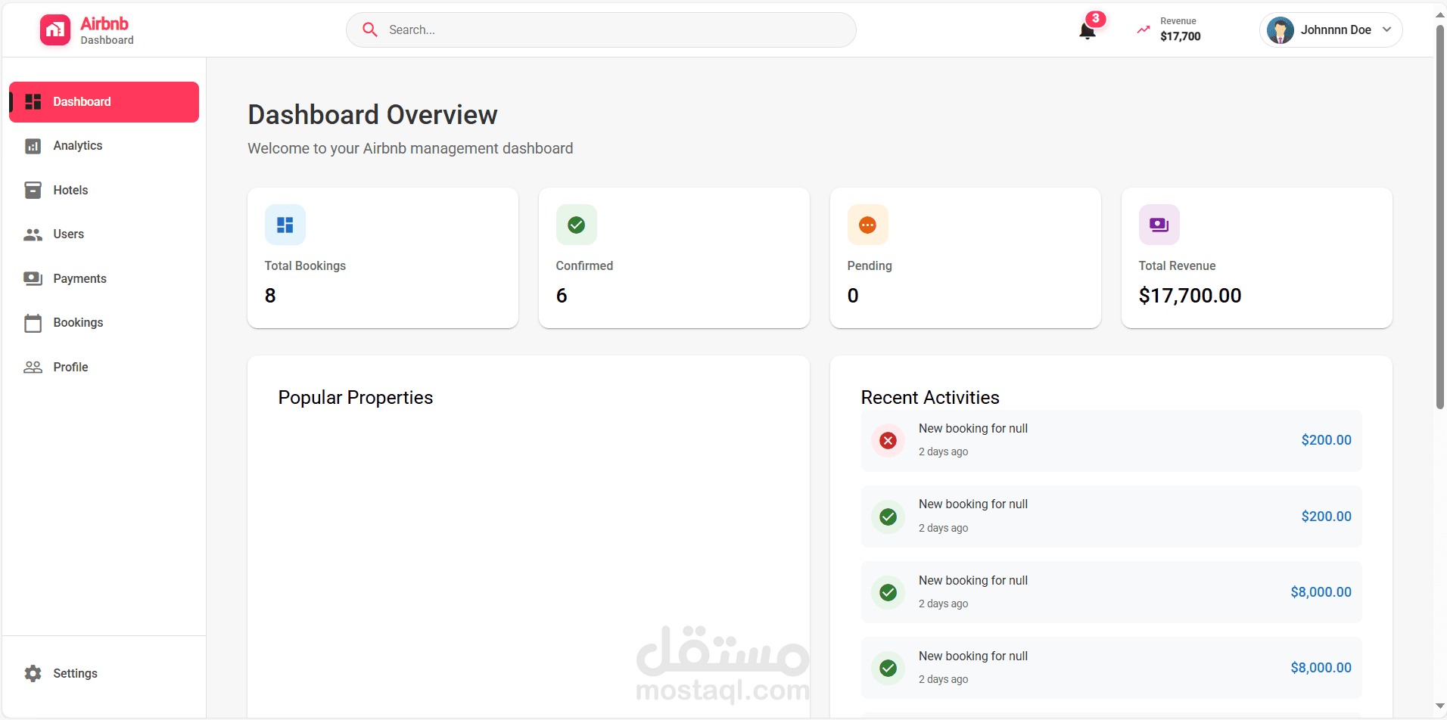
Task: Click the Analytics chart icon in sidebar
Action: click(33, 146)
